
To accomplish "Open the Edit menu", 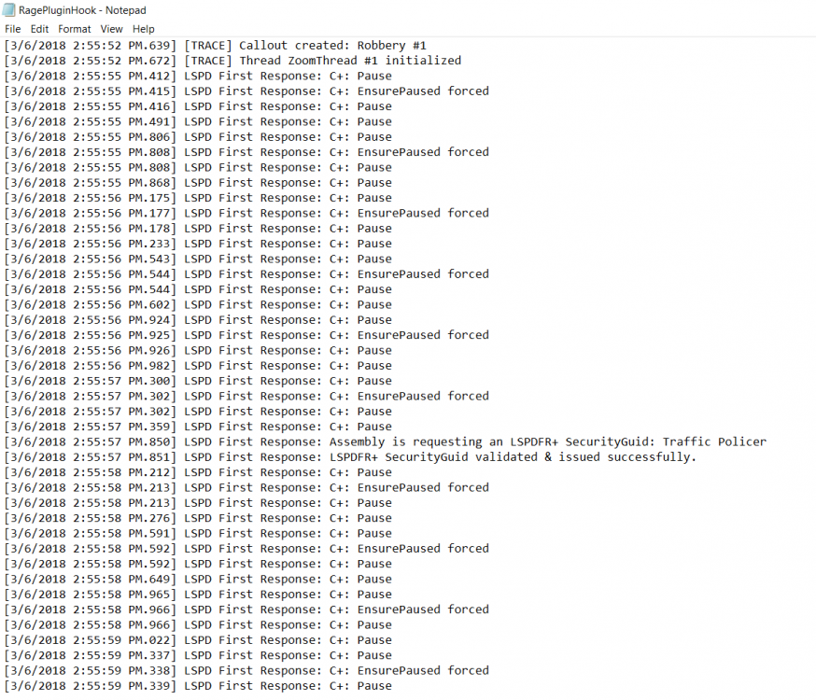I will point(39,29).
